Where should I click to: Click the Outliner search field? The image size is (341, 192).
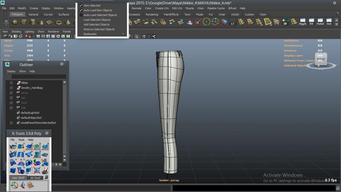click(39, 77)
